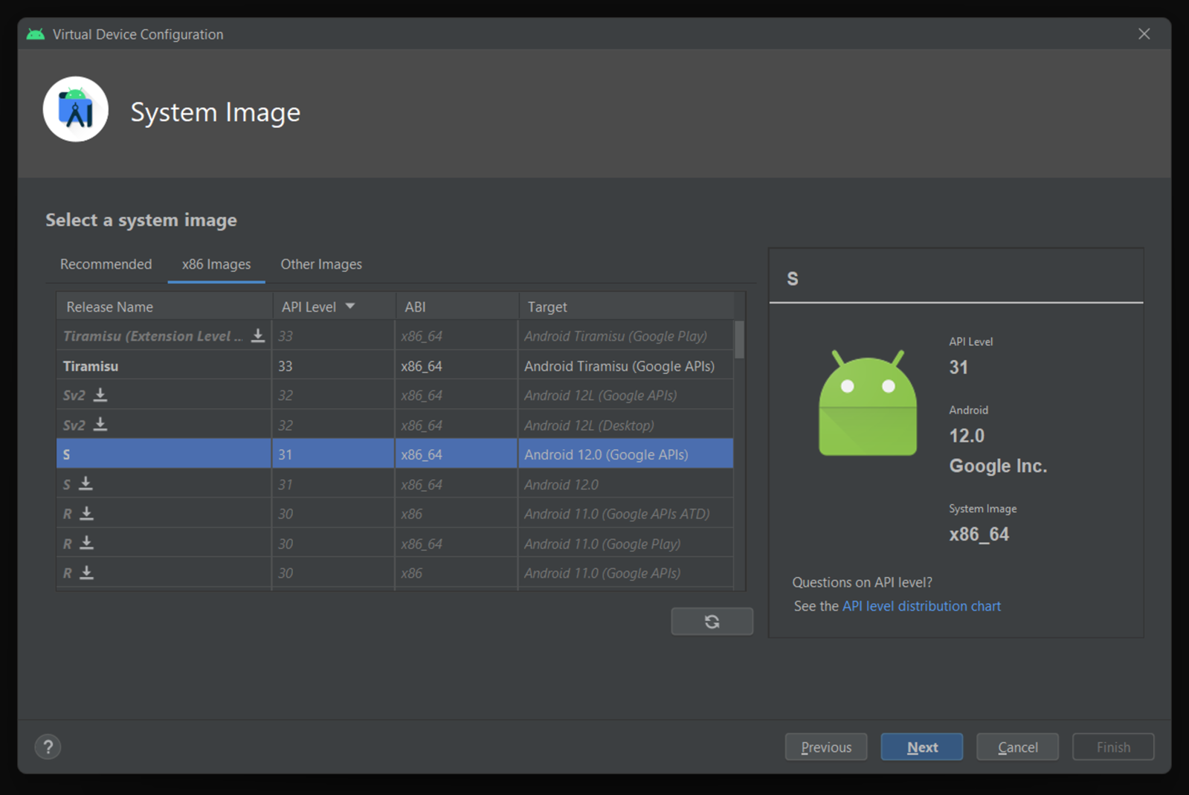
Task: Cancel the device configuration
Action: click(x=1017, y=747)
